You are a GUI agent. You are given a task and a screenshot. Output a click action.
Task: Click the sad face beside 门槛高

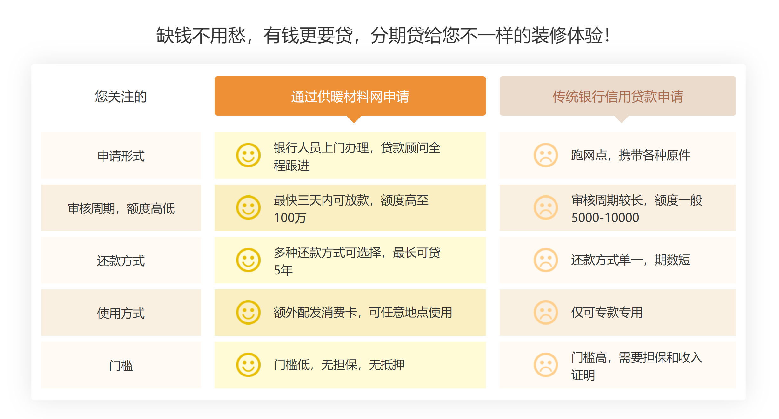pos(546,365)
